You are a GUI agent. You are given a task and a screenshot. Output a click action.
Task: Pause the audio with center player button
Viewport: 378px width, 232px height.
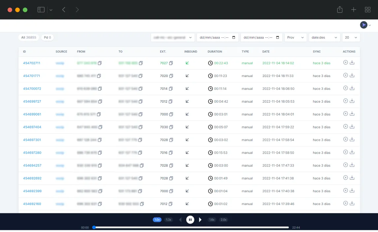190,220
